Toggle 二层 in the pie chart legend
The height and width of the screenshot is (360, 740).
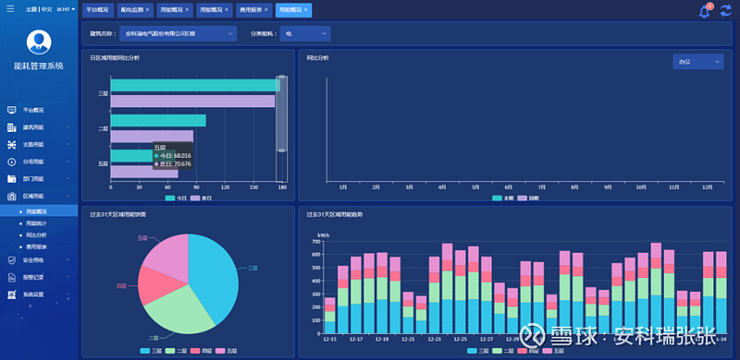pos(176,351)
